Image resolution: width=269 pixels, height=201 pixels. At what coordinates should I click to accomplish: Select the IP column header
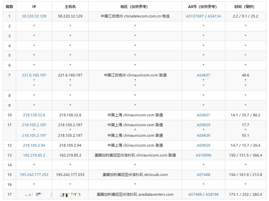(x=34, y=7)
